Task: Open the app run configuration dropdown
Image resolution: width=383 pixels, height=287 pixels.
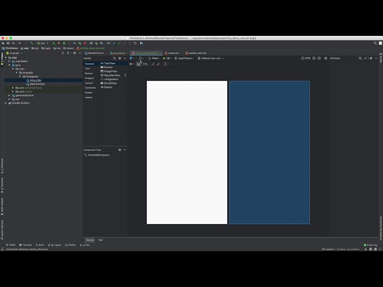Action: [42, 43]
